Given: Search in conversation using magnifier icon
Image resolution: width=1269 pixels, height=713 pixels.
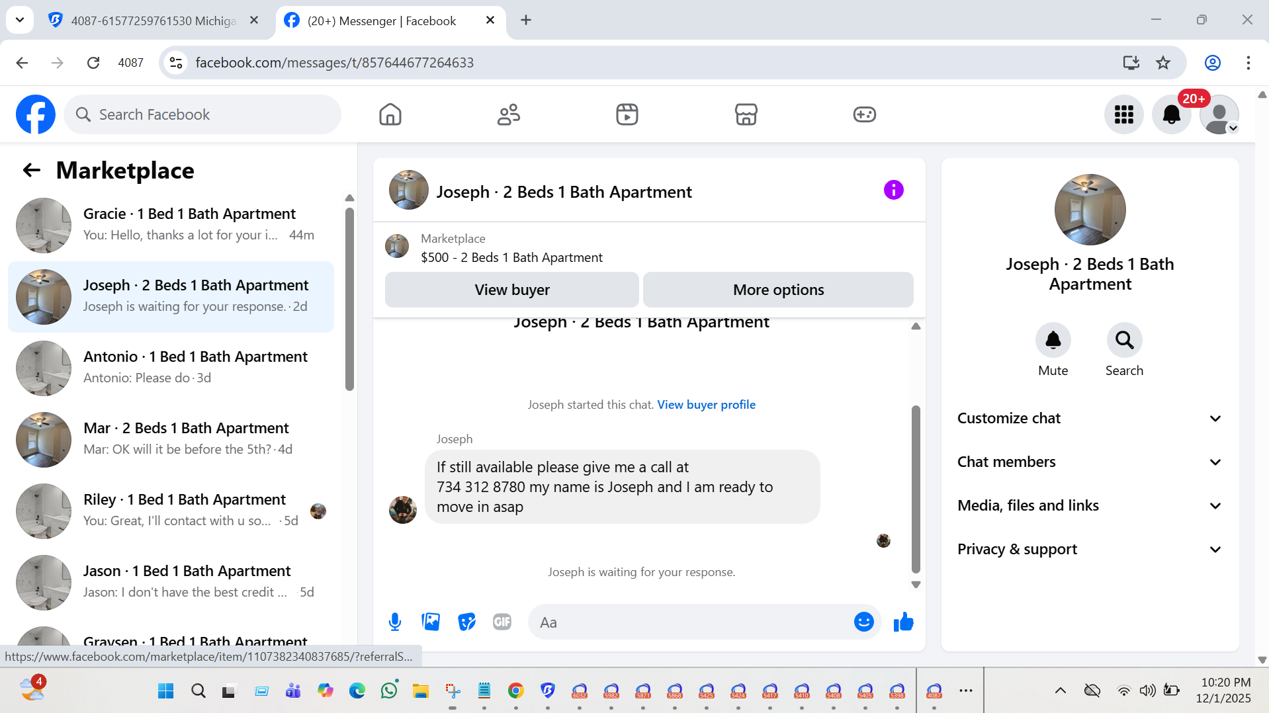Looking at the screenshot, I should click(x=1124, y=340).
